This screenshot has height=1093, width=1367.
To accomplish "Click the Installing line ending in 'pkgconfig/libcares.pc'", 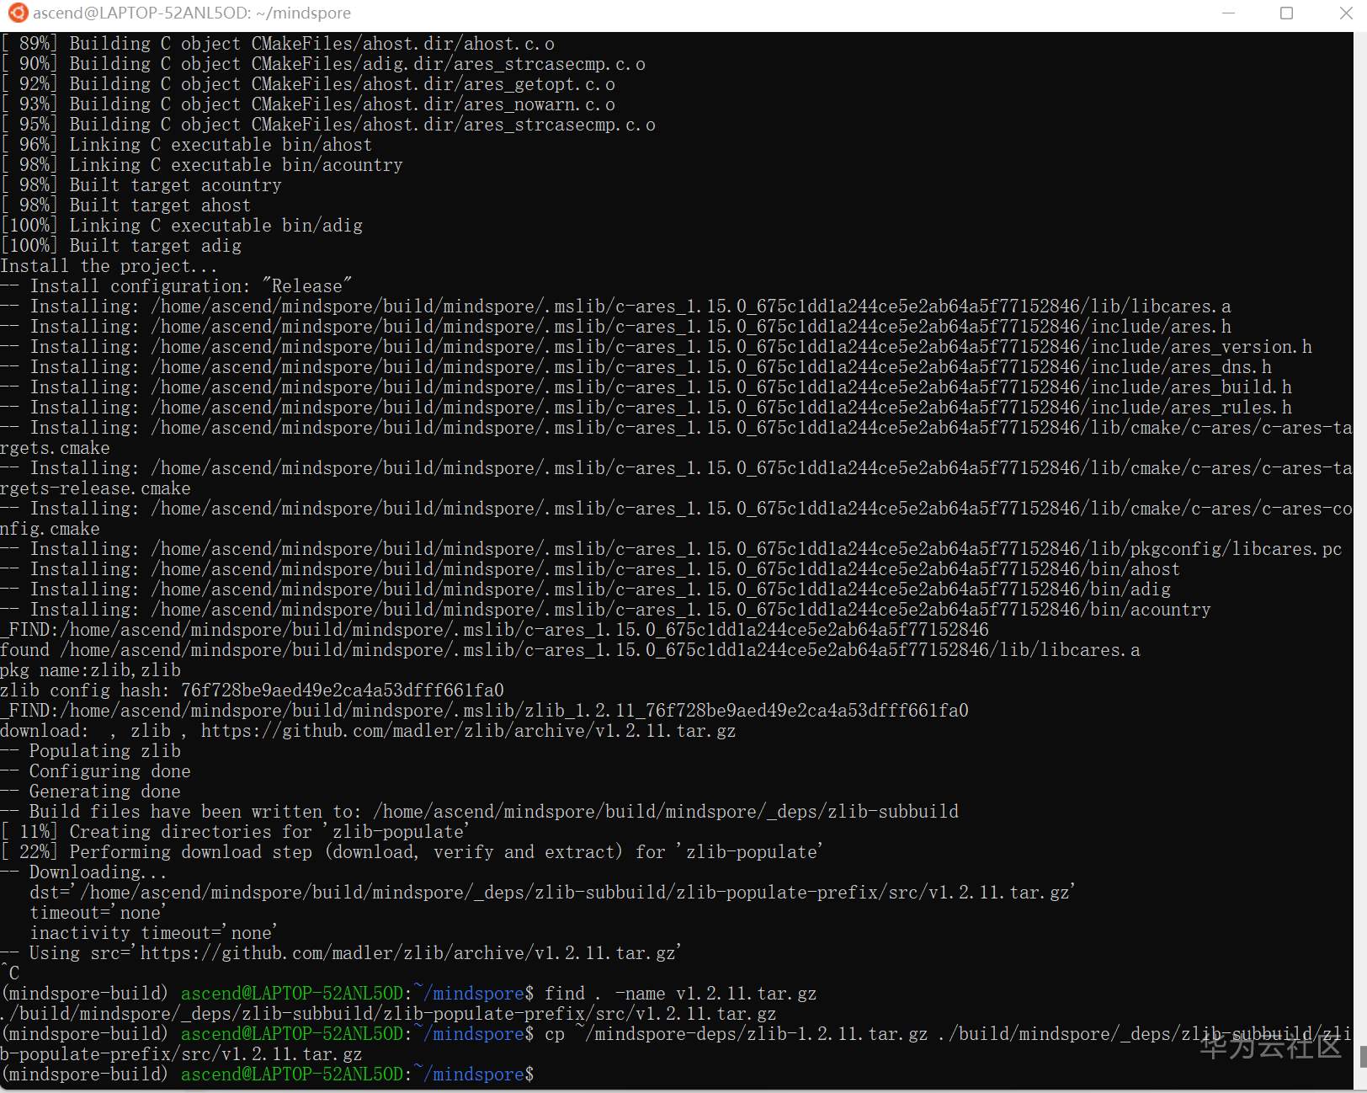I will click(x=672, y=549).
